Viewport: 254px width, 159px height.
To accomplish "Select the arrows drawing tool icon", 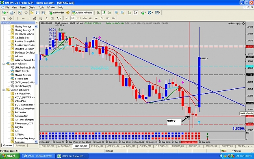I will click(x=58, y=18).
